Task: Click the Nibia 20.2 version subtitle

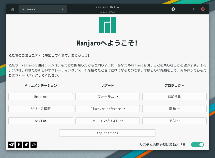Action: (x=107, y=12)
